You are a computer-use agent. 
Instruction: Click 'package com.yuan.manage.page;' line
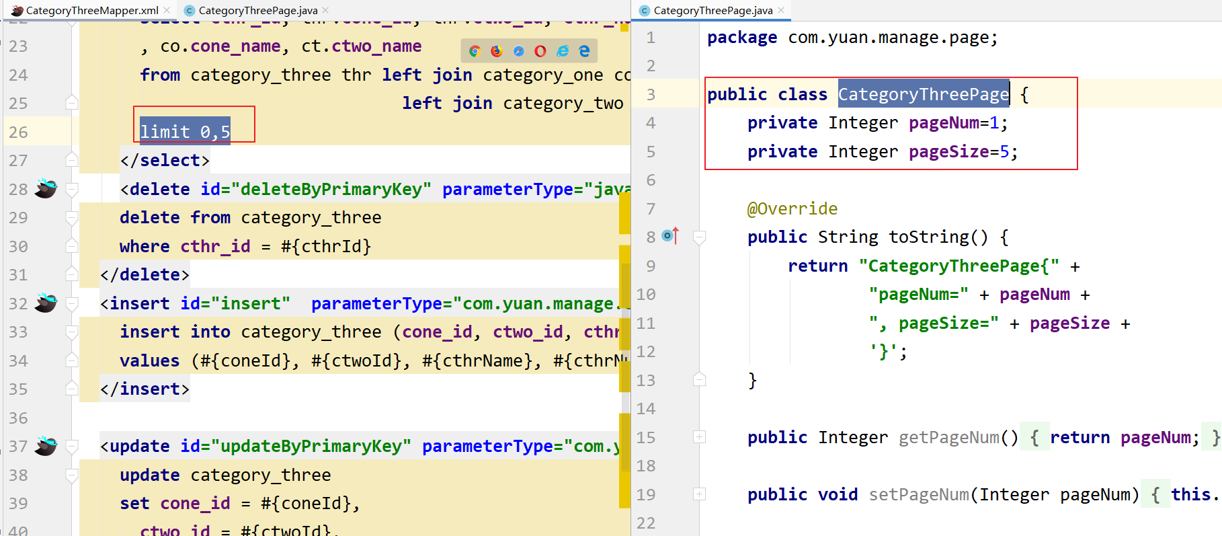tap(852, 38)
